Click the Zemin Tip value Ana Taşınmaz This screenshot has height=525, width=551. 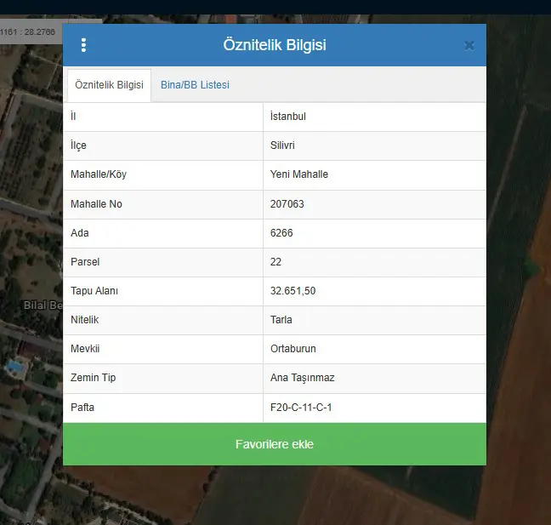(x=302, y=378)
